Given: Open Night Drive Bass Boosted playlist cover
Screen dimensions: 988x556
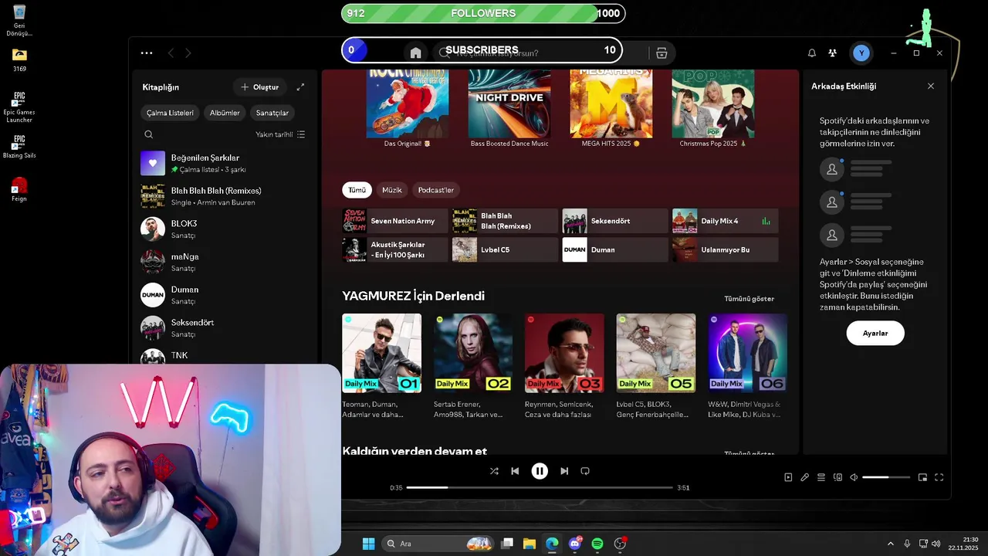Looking at the screenshot, I should (509, 103).
